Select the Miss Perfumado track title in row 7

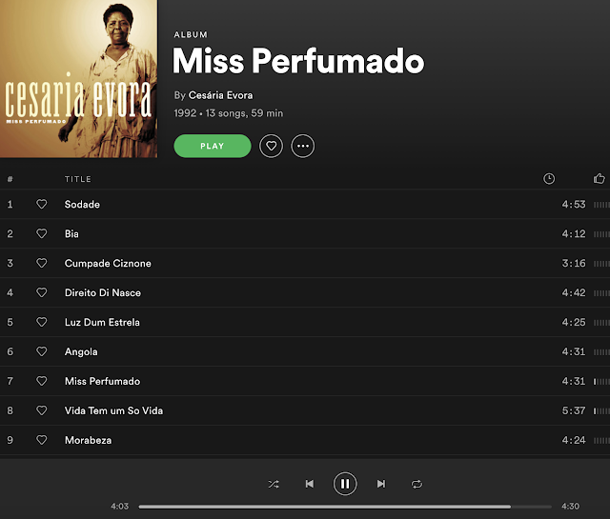tap(102, 381)
